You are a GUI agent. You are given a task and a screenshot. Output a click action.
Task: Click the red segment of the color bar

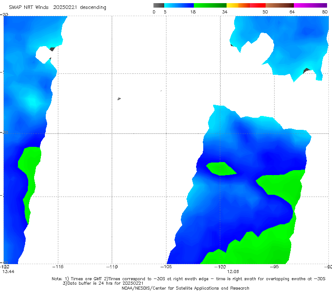tap(258, 5)
